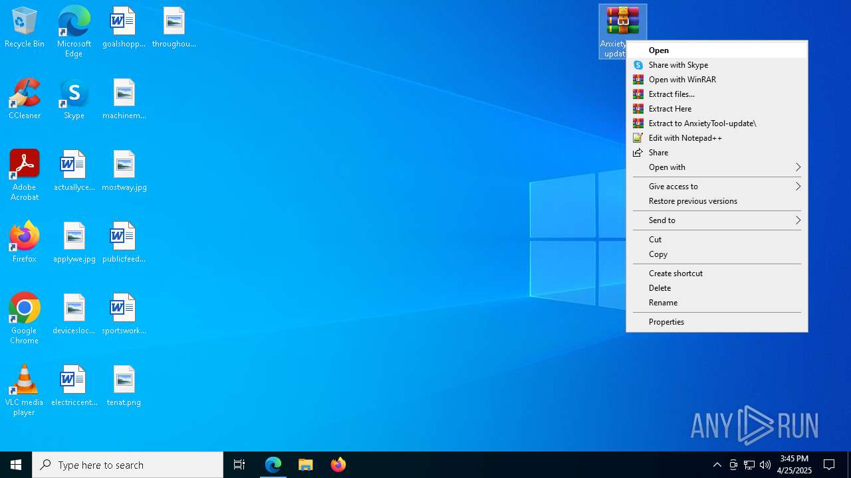Image resolution: width=851 pixels, height=478 pixels.
Task: Open Task View on the taskbar
Action: click(239, 465)
